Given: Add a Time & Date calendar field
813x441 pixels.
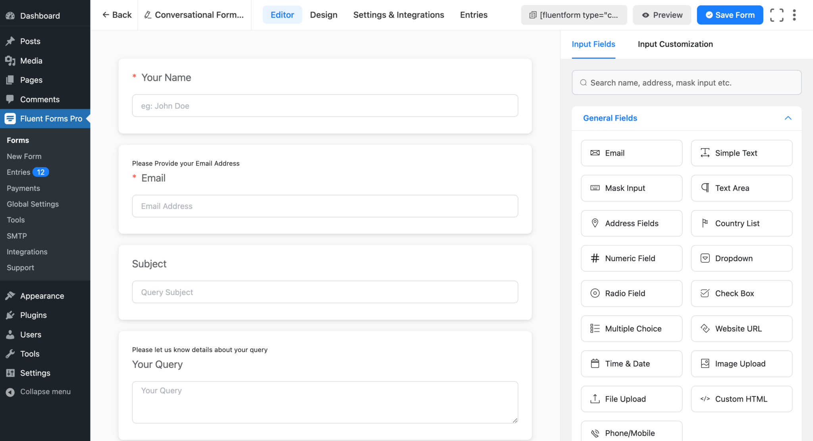Looking at the screenshot, I should pos(631,364).
